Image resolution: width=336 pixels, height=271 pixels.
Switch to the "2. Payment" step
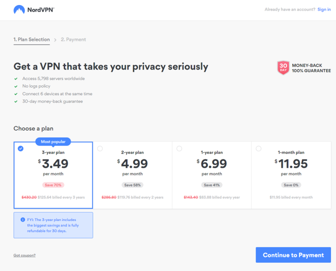[73, 39]
